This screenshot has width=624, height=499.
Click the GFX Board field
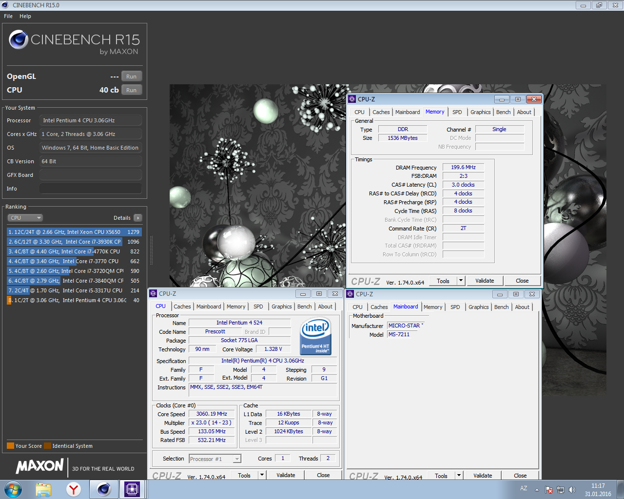91,175
